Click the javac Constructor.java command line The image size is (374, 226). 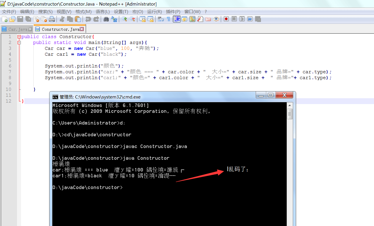pyautogui.click(x=119, y=146)
